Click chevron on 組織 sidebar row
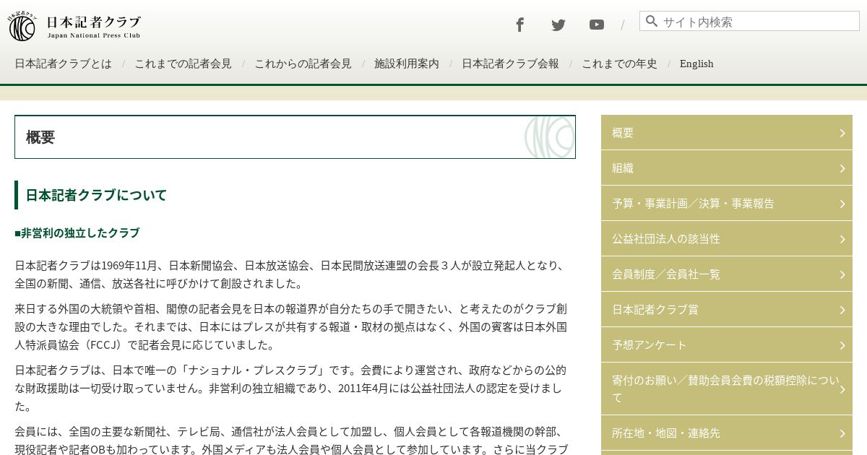Screen dimensions: 867x455 [842, 168]
